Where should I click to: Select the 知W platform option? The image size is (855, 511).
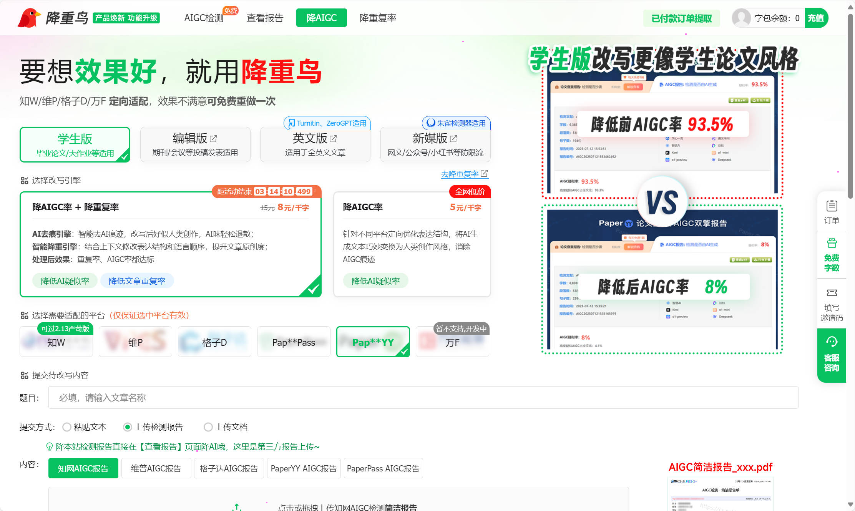[56, 342]
